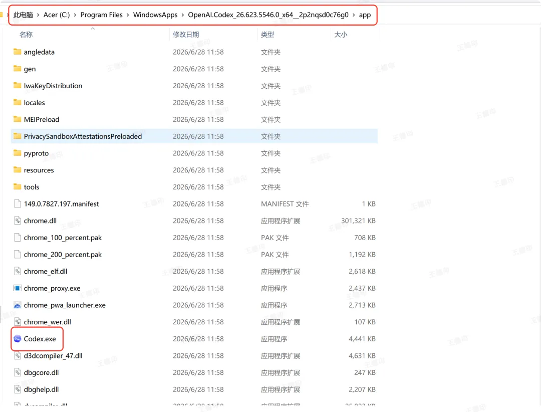Select the chrome_proxy.exe file name
The image size is (541, 412).
(52, 288)
